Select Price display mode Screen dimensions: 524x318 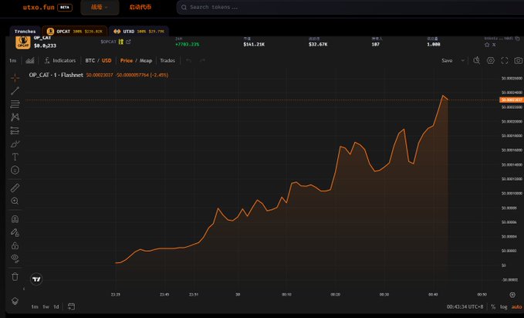tap(127, 60)
